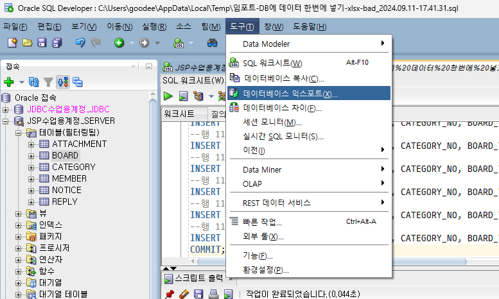
Task: Expand the ATTACHMENT table node
Action: [31, 144]
